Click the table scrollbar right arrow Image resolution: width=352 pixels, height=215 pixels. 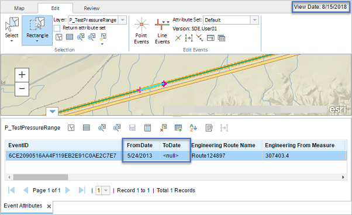click(343, 177)
